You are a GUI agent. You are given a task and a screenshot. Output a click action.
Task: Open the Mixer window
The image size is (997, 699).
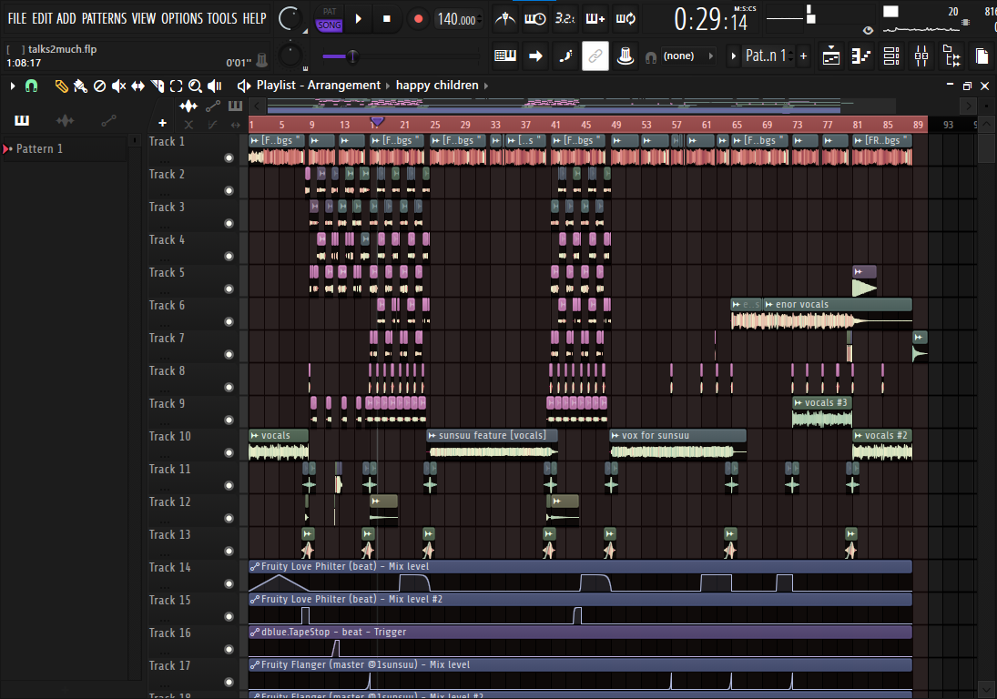921,56
